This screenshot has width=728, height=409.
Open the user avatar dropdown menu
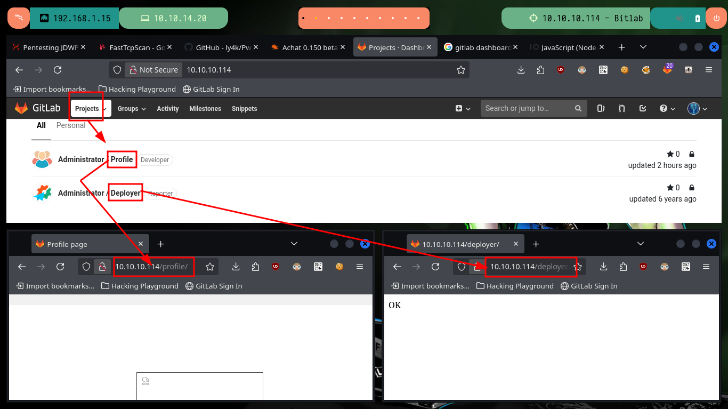coord(698,108)
